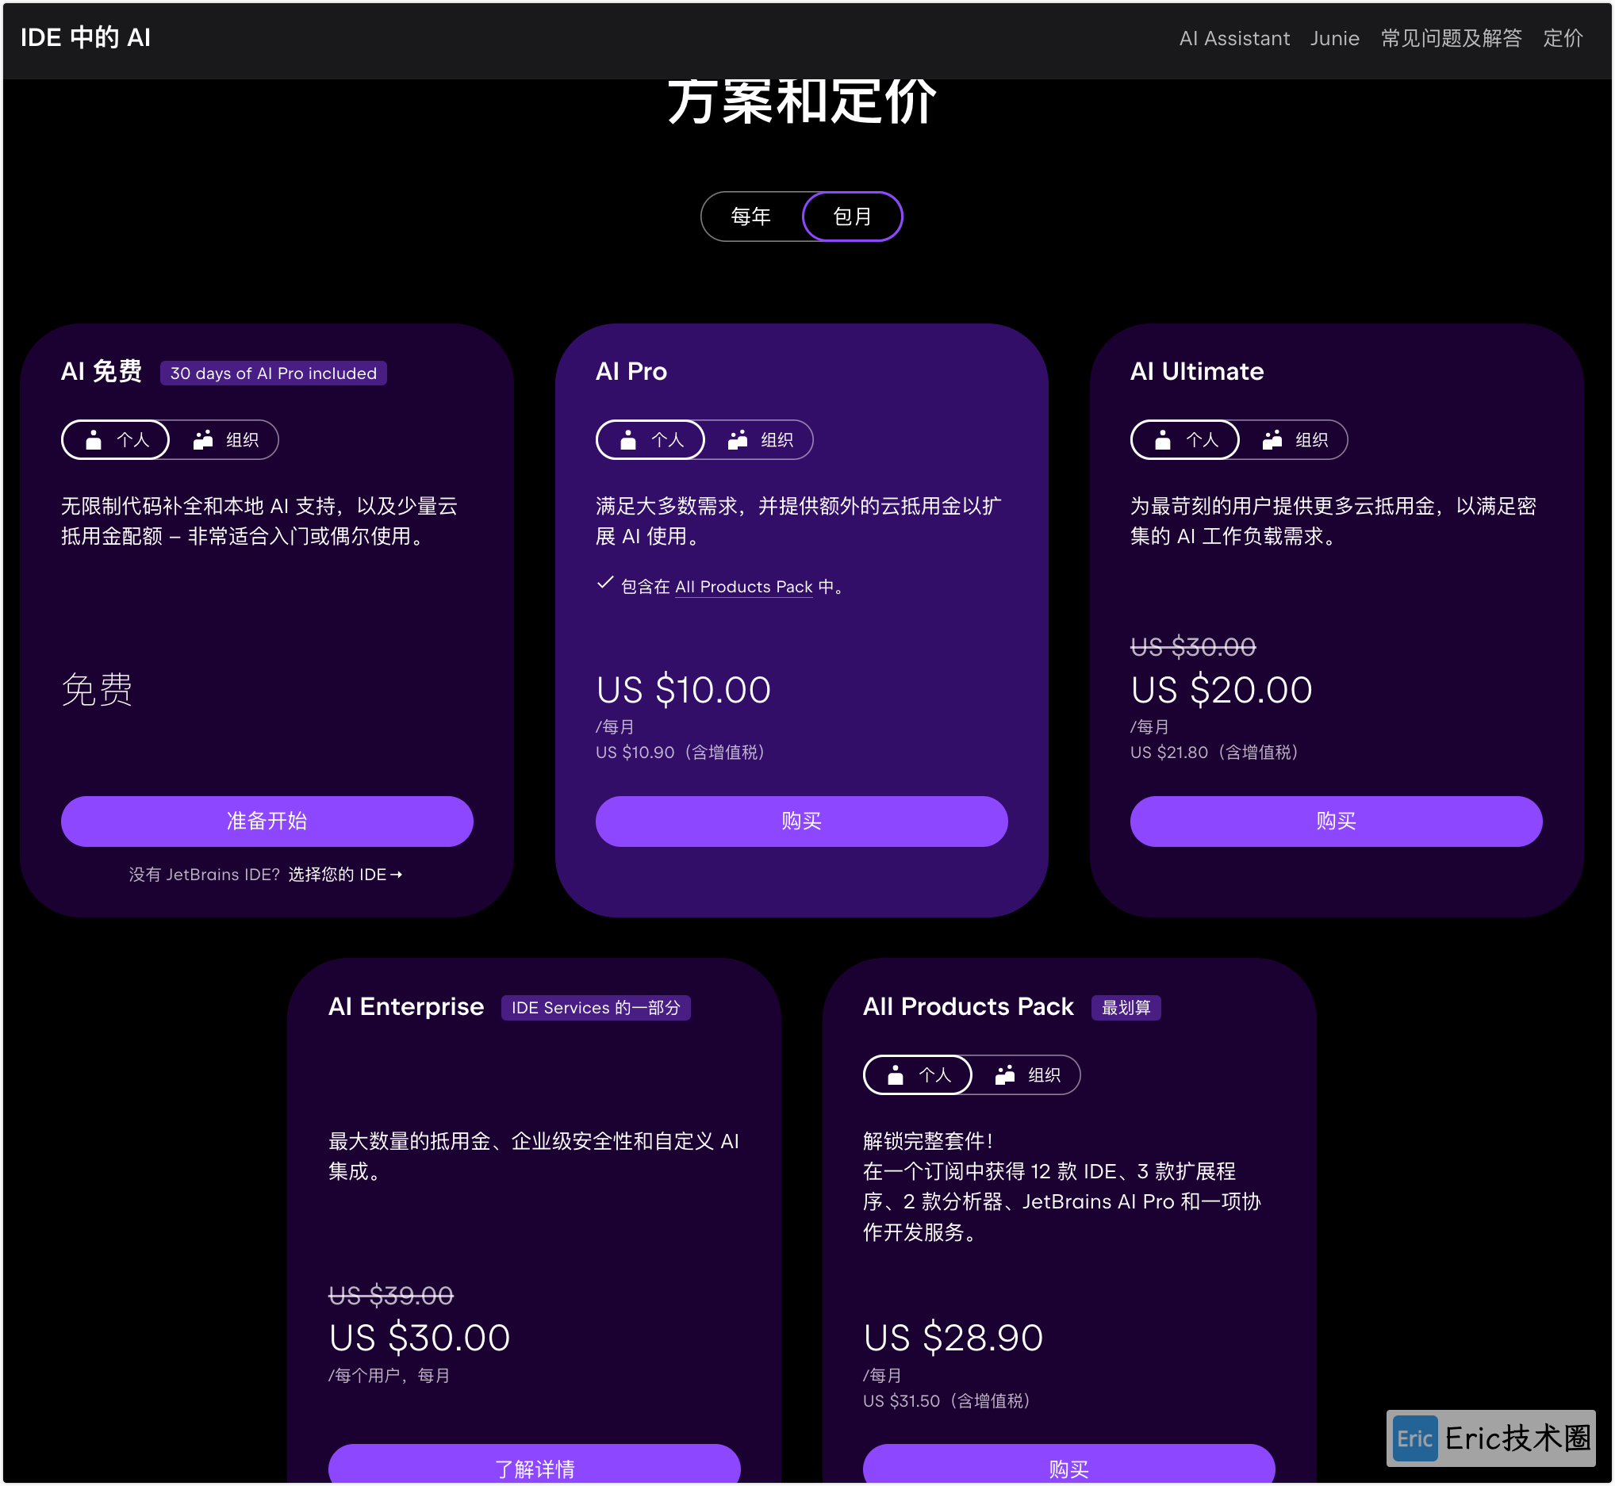Click the AI Pro price US $10.00
1615x1486 pixels.
684,690
